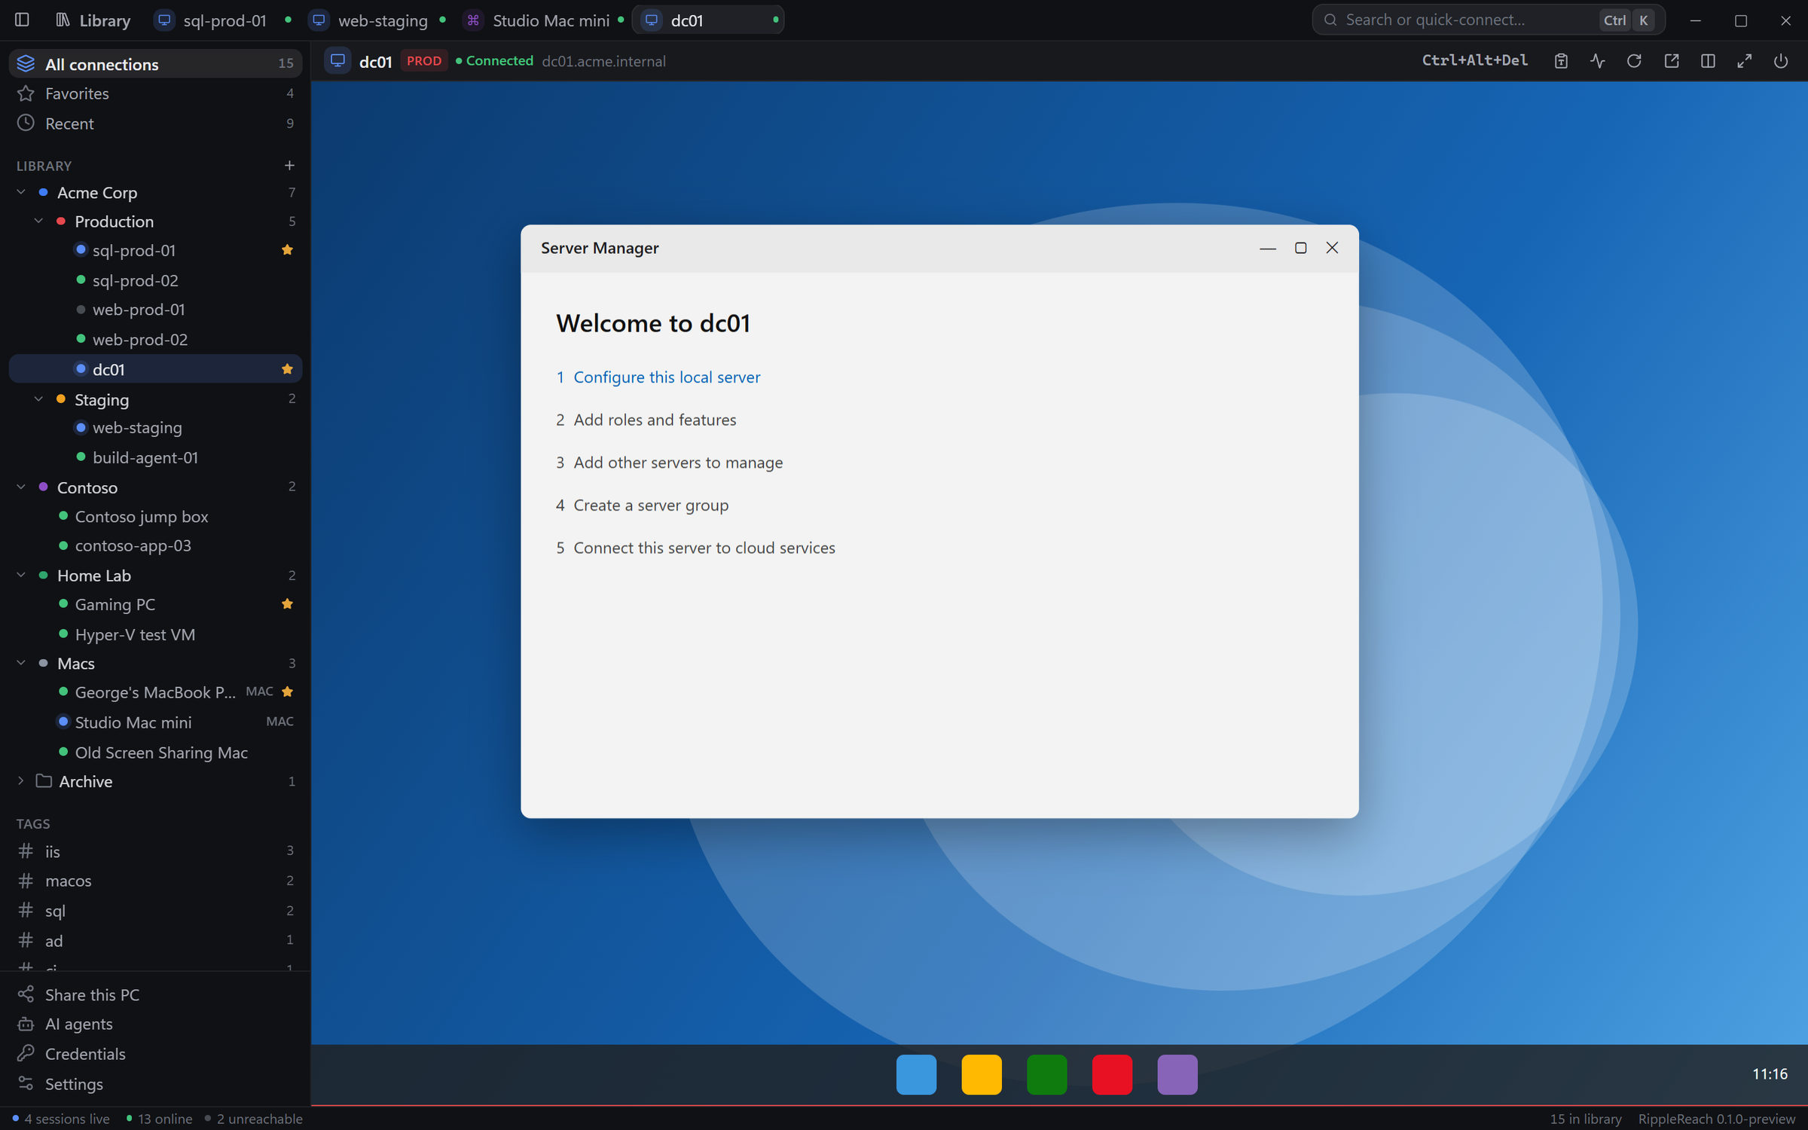The image size is (1808, 1130).
Task: Click Add roles and features
Action: click(655, 420)
